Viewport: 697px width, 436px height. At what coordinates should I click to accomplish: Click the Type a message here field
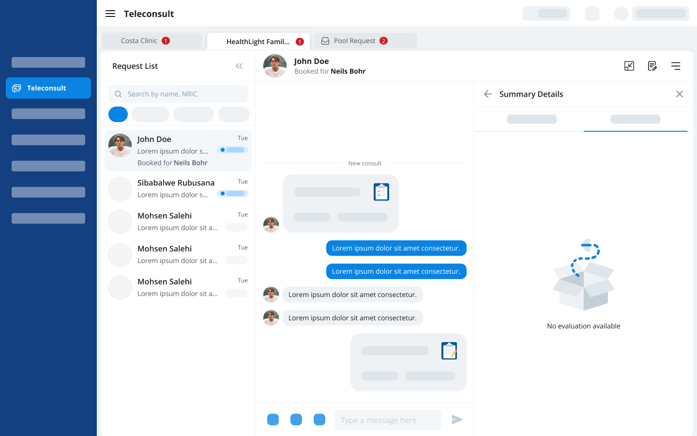click(x=388, y=420)
